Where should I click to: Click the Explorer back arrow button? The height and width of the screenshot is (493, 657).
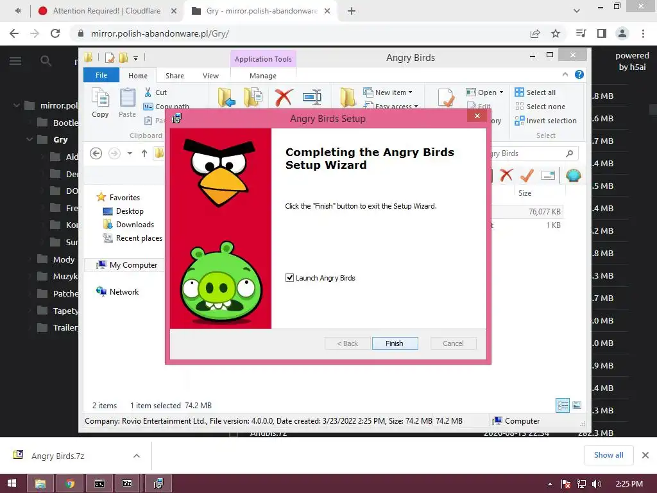pos(96,153)
